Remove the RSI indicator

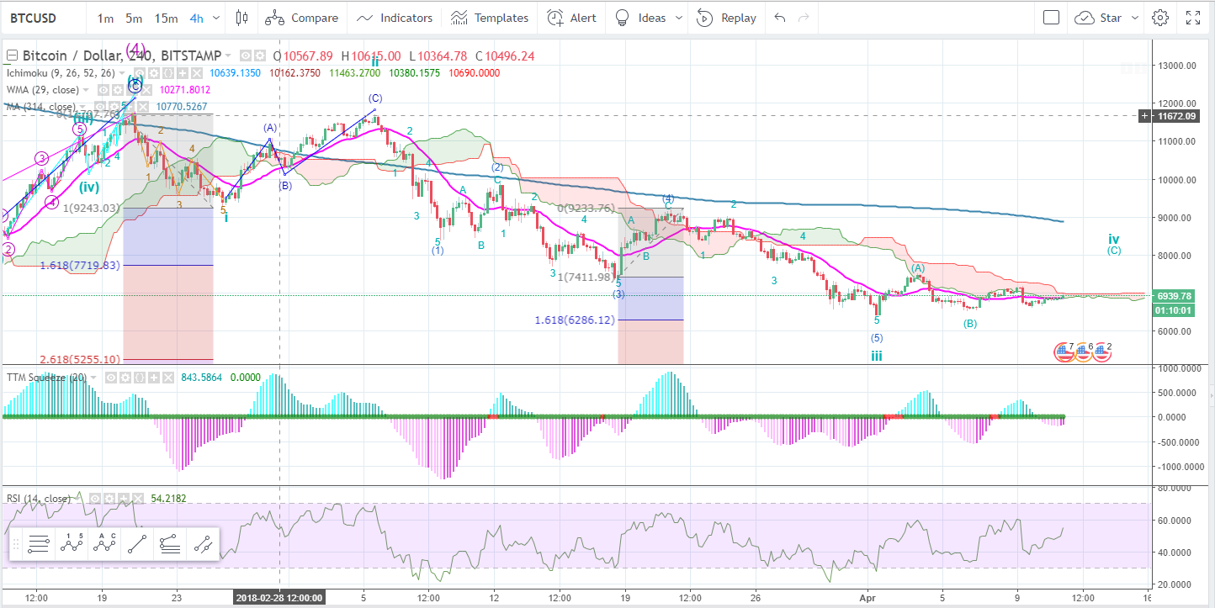tap(138, 499)
